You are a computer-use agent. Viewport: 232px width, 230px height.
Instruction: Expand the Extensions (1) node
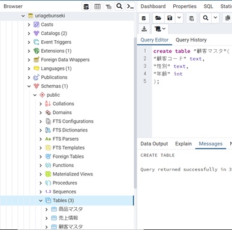point(29,51)
